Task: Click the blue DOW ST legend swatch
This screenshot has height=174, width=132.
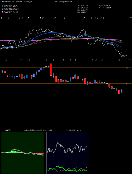Action: tap(3, 6)
